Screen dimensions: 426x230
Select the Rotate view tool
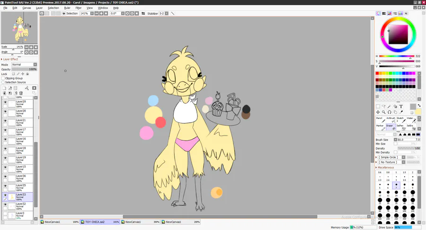tap(390, 112)
